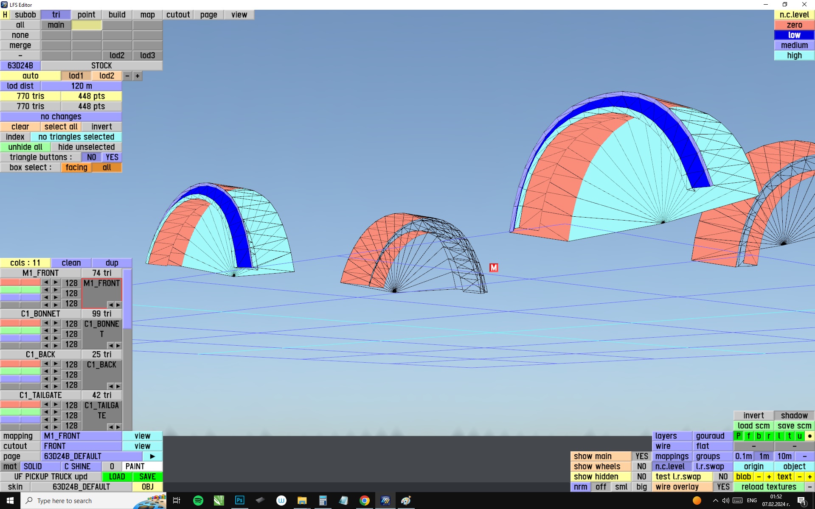Screen dimensions: 815x509
Task: Set triangle buttons to YES
Action: [112, 157]
